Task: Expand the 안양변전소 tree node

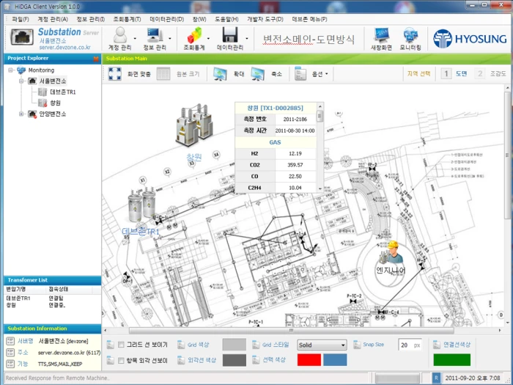Action: (x=21, y=114)
